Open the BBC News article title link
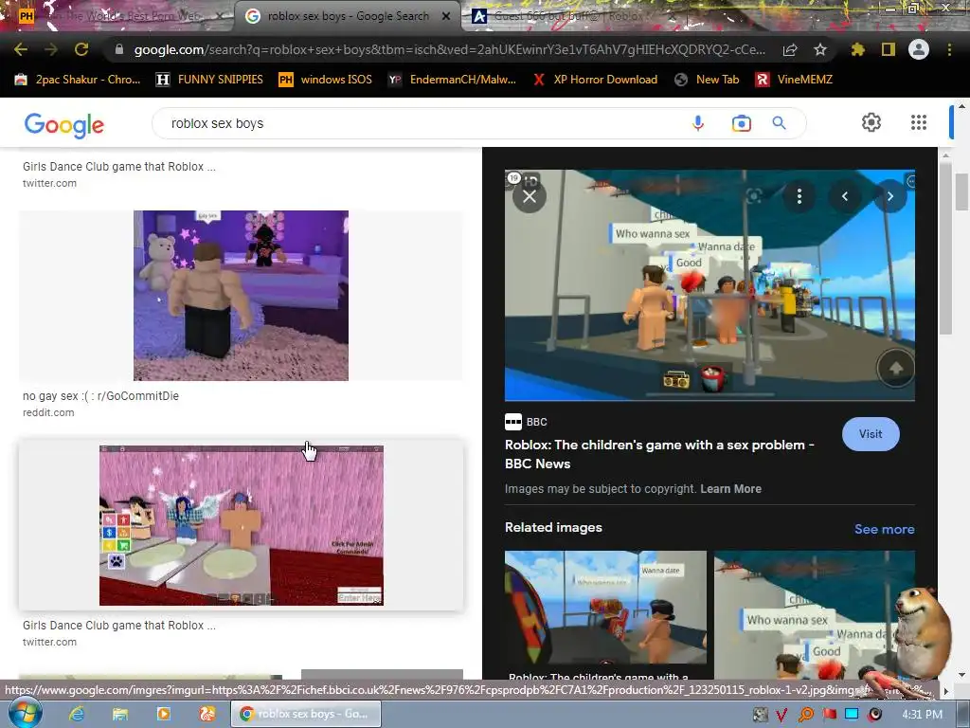Image resolution: width=970 pixels, height=728 pixels. [659, 454]
